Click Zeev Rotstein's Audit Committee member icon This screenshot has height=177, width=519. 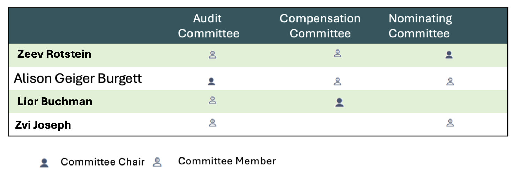[x=212, y=54]
